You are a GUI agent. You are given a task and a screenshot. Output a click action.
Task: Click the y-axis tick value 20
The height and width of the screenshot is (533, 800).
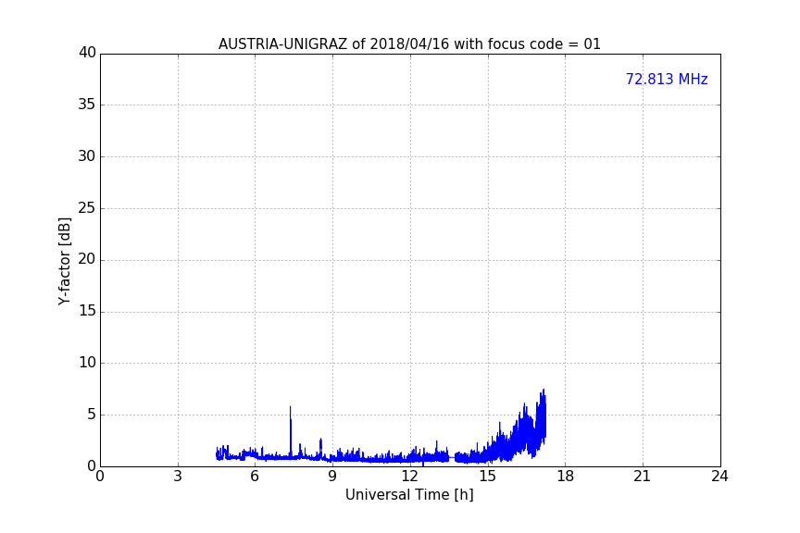[87, 259]
